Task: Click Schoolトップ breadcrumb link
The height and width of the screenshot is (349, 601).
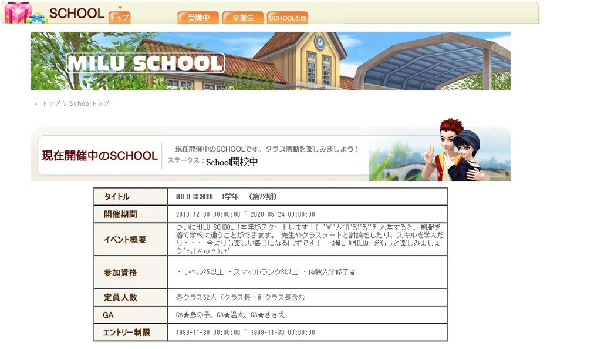Action: click(89, 103)
